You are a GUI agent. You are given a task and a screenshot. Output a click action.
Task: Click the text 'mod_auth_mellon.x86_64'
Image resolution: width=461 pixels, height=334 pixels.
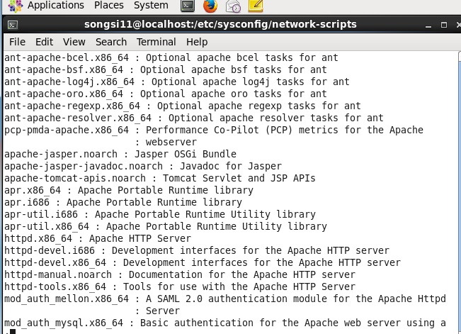tap(67, 299)
